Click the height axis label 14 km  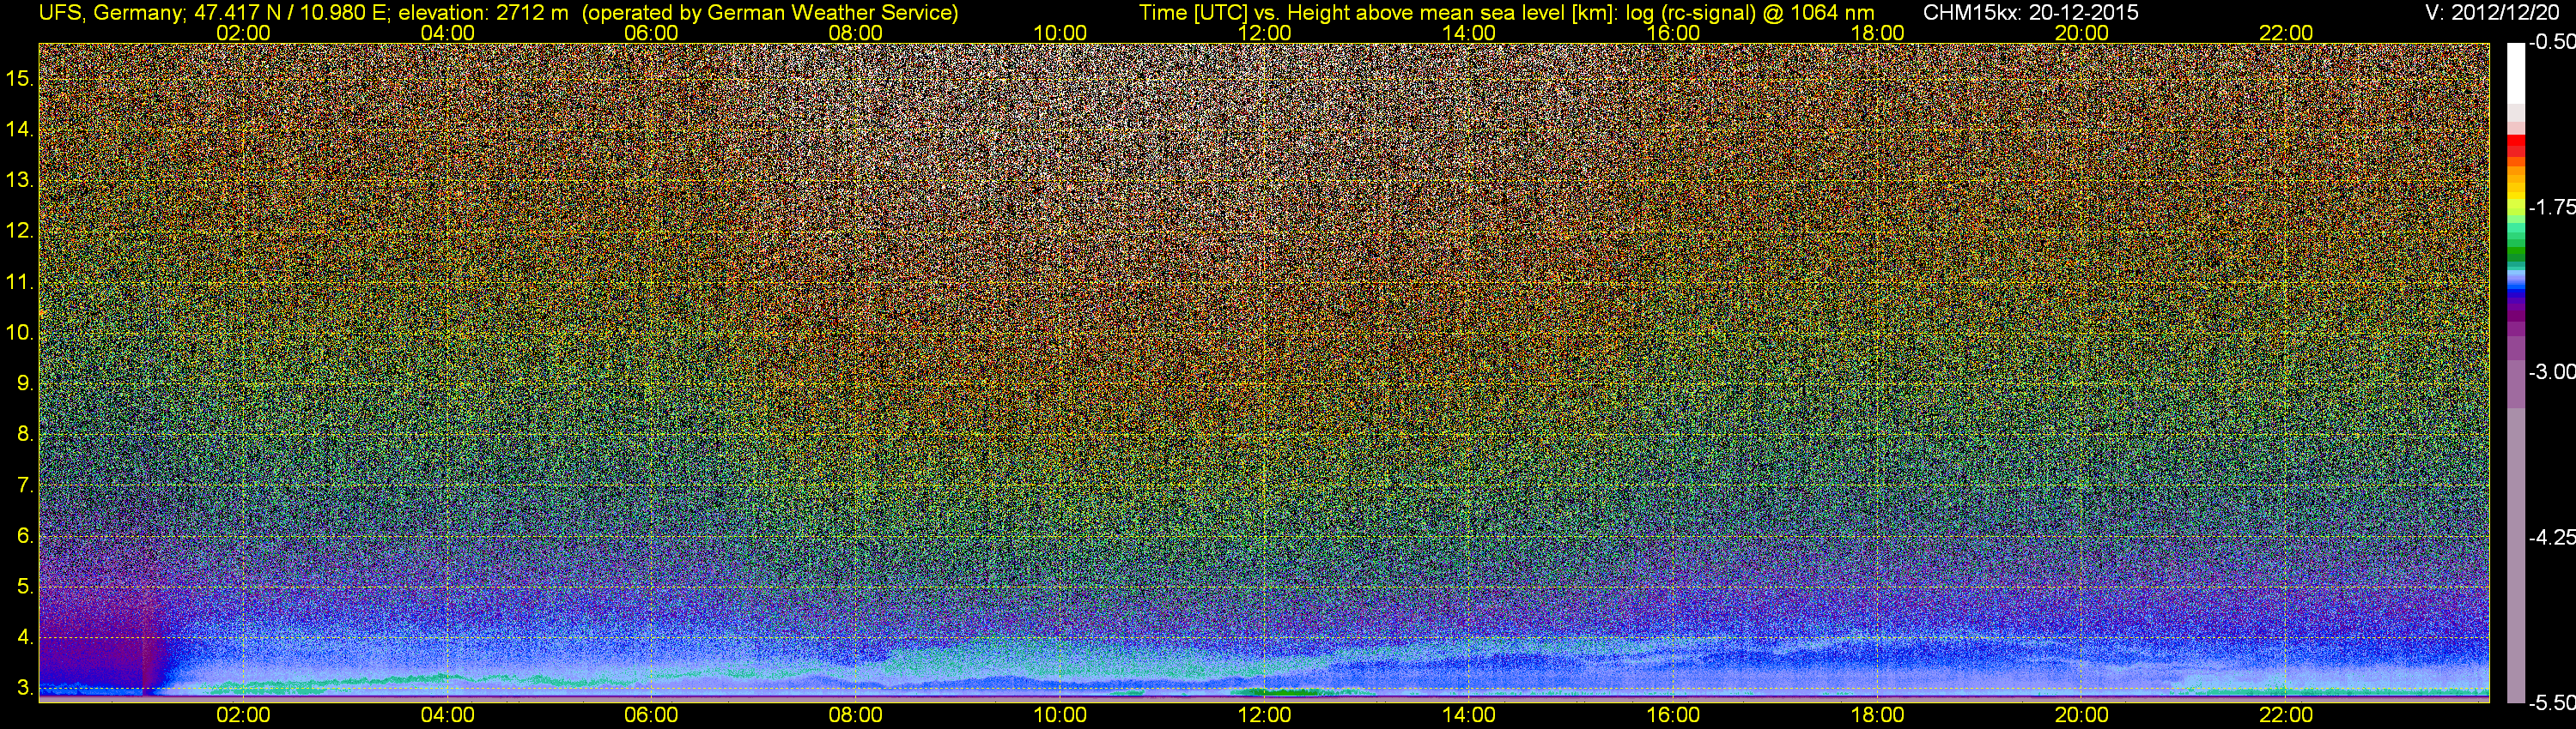[20, 129]
